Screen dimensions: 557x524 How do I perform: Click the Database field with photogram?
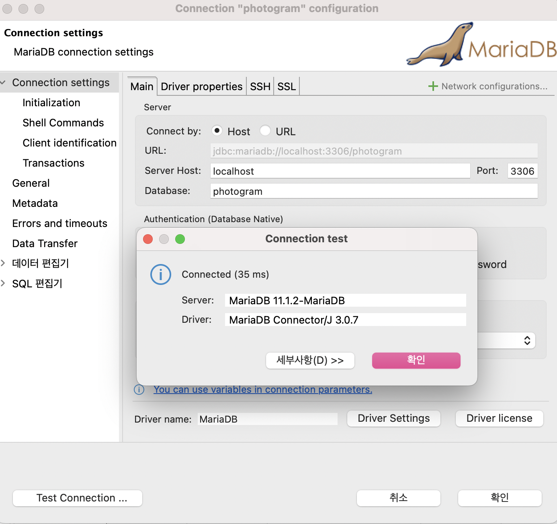374,191
